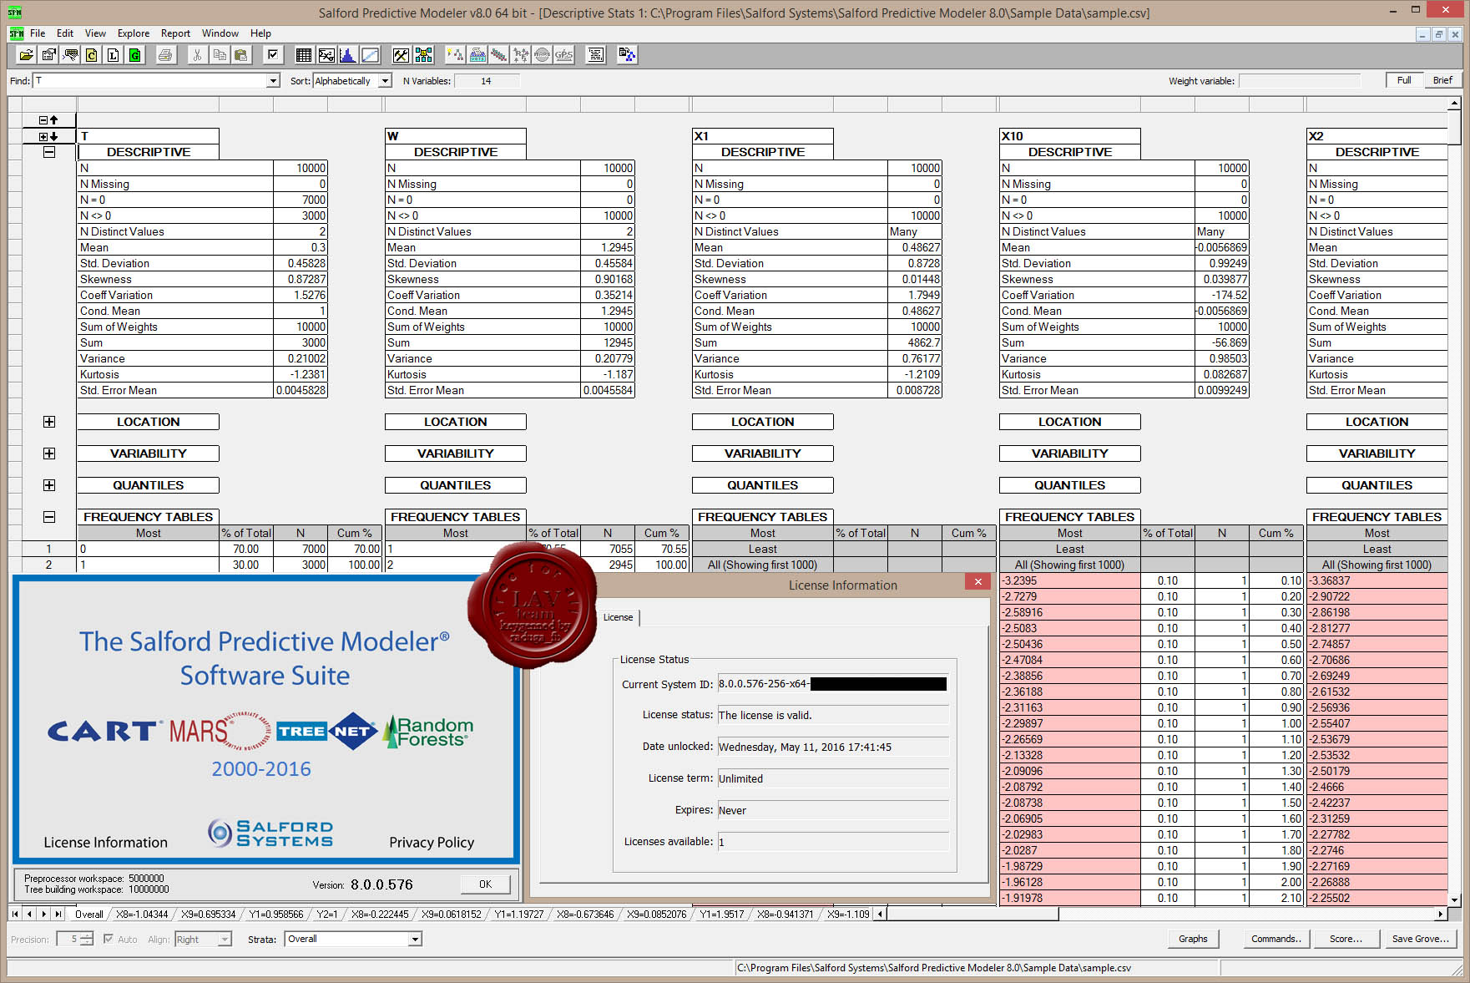
Task: Open the View menu
Action: pos(95,33)
